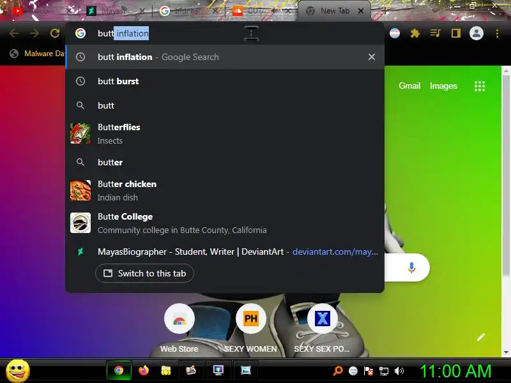Open the picture viewer taskbar icon

(x=246, y=370)
